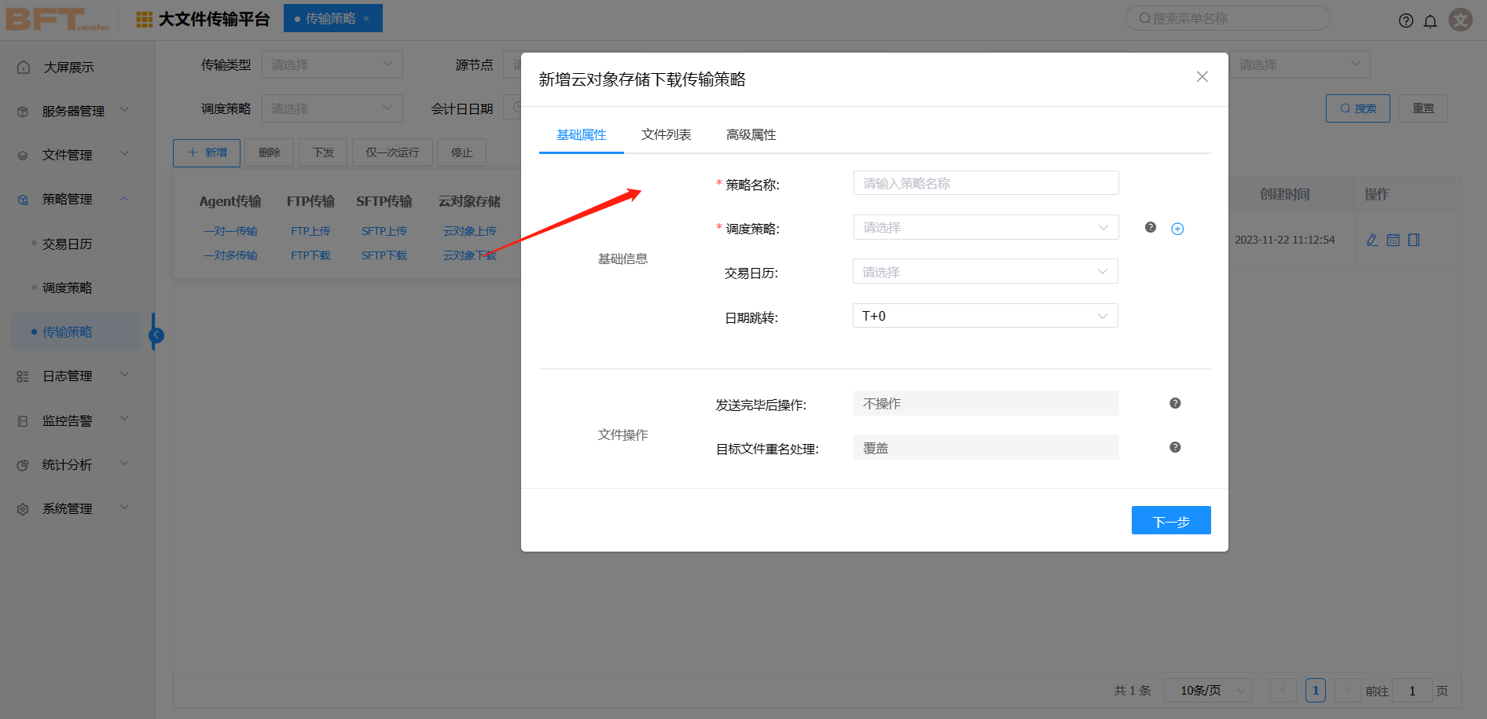This screenshot has height=719, width=1487.
Task: Click the help icon beside 调度策略 dropdown
Action: (x=1151, y=227)
